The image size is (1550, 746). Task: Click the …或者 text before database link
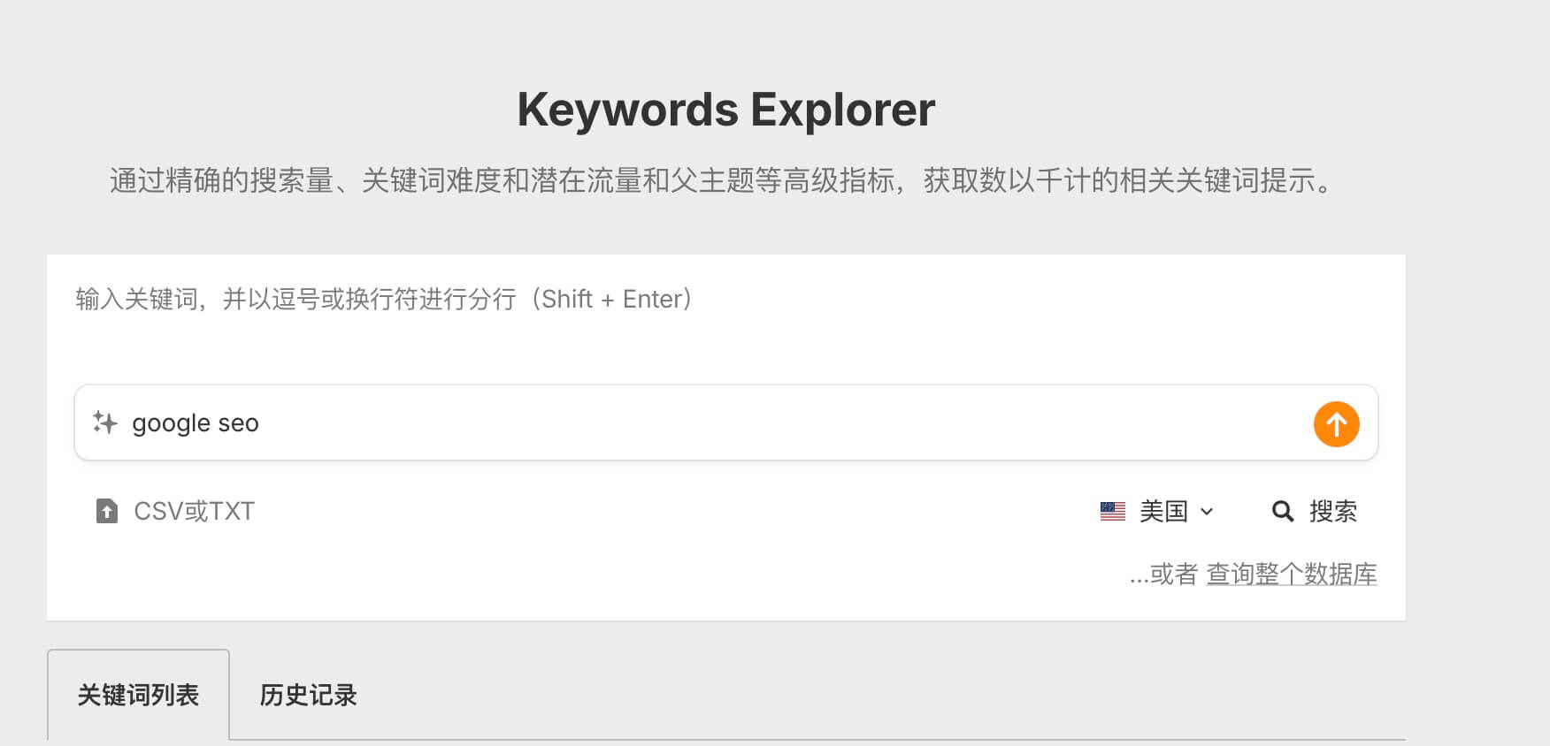click(x=1162, y=575)
